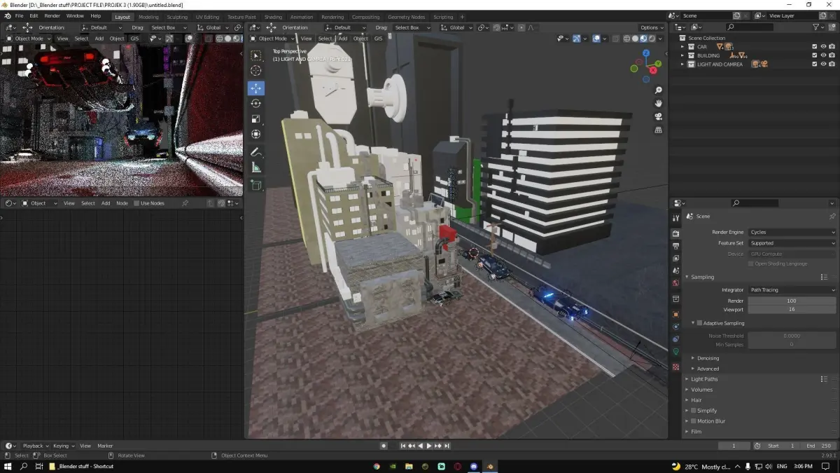Click the pan hand navigation icon in the viewport
This screenshot has height=473, width=840.
pyautogui.click(x=659, y=104)
